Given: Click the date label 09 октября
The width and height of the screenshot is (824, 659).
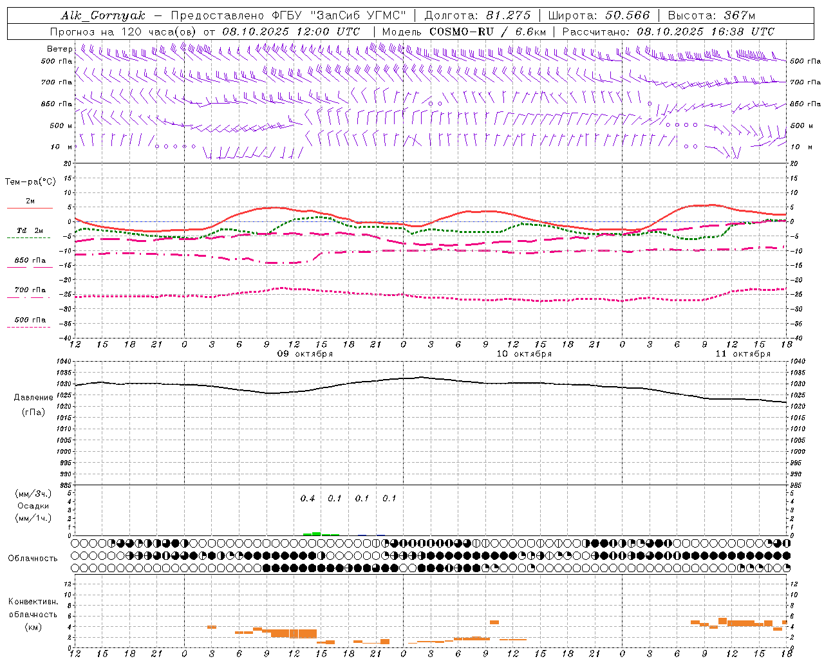Looking at the screenshot, I should click(x=305, y=354).
